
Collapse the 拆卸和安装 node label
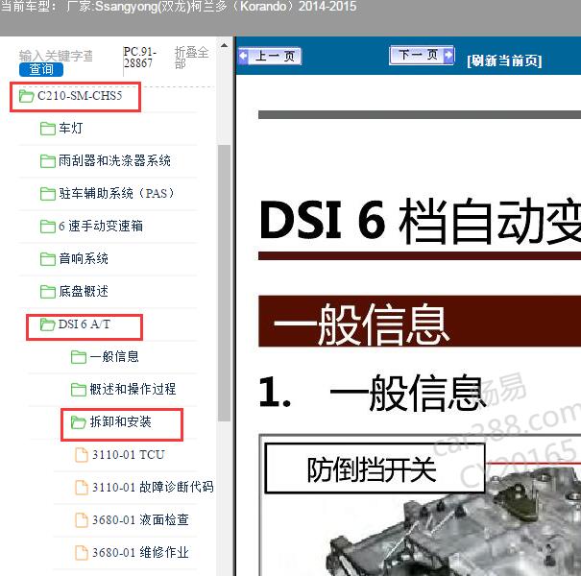(x=120, y=421)
